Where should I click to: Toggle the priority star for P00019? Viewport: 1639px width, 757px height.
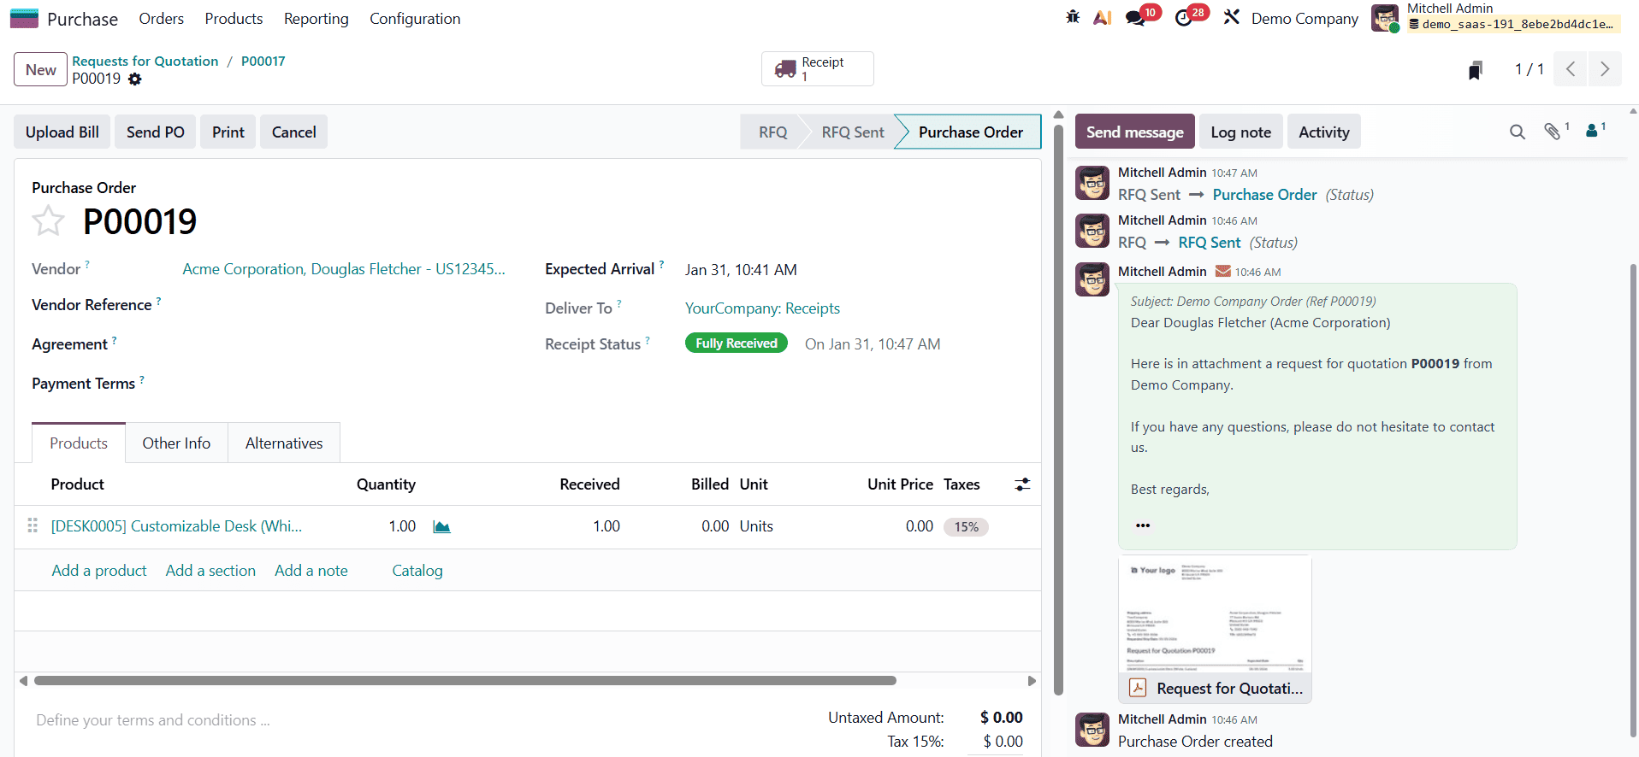click(x=49, y=221)
